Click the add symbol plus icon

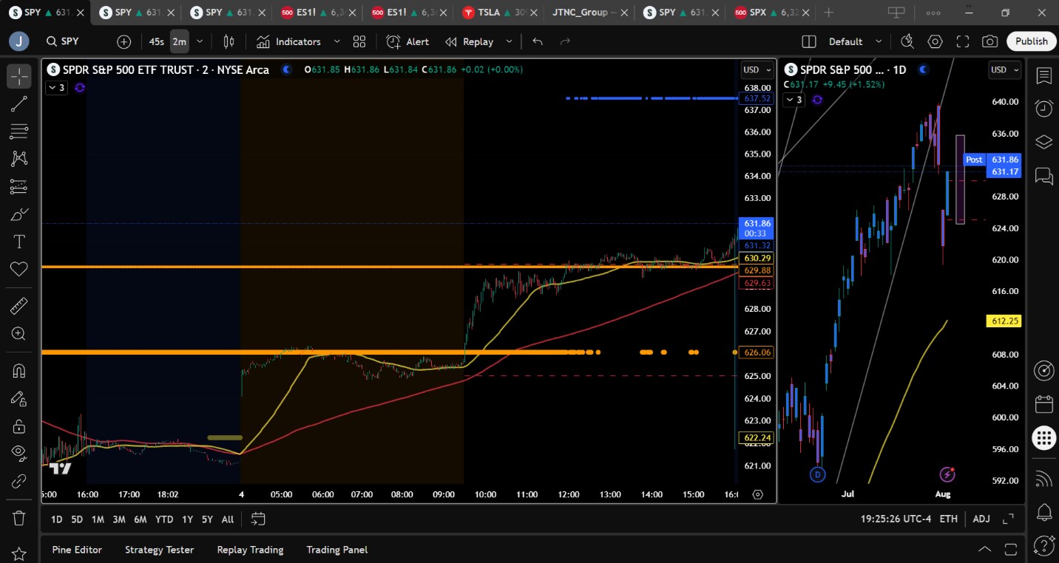coord(124,42)
